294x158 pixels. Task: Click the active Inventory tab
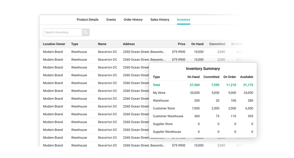click(183, 20)
